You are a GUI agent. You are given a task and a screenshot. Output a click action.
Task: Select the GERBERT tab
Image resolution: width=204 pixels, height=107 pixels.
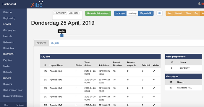[41, 43]
